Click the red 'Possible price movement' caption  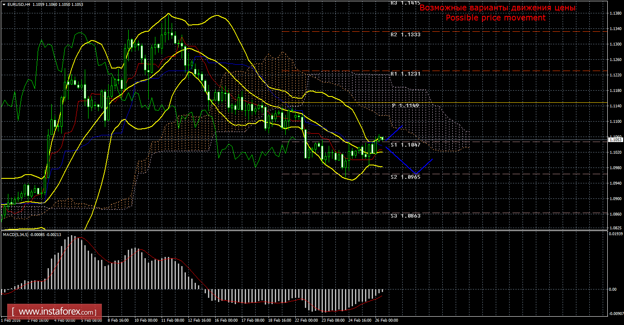[x=495, y=18]
